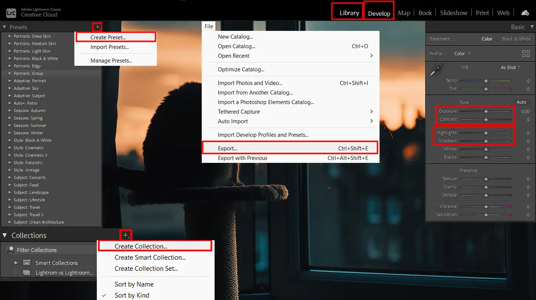Open the cloud sync status icon
Screen dimensions: 536x300
pos(525,13)
